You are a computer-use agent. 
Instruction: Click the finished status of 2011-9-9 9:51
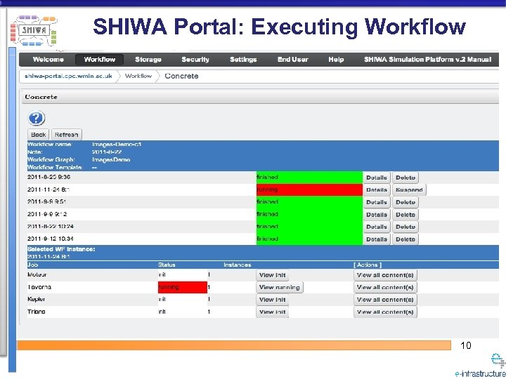tap(309, 202)
